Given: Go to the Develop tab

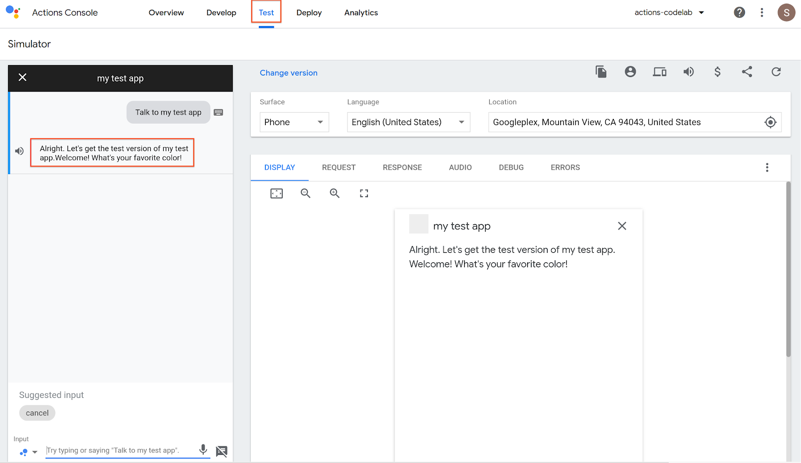Looking at the screenshot, I should [221, 13].
